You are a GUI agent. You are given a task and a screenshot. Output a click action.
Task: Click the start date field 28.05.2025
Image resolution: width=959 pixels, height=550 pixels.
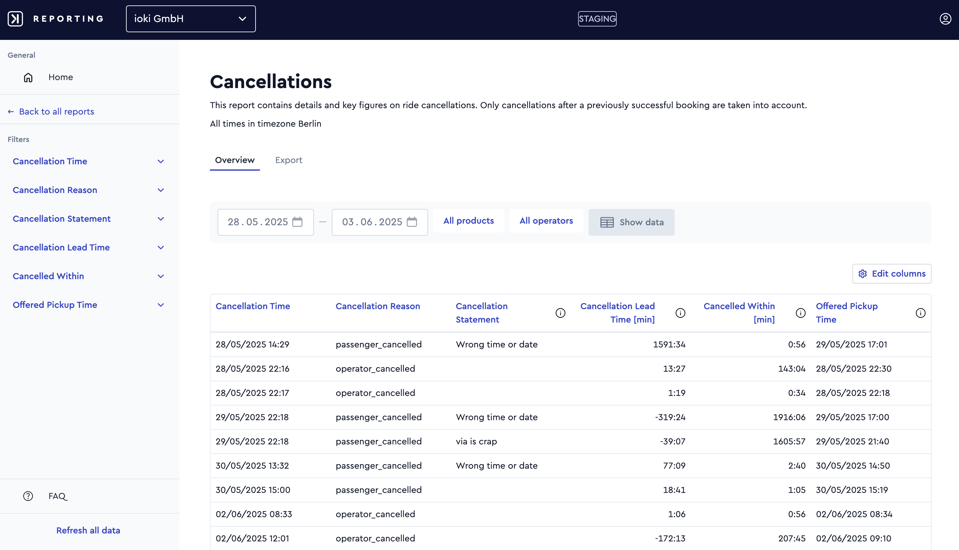pyautogui.click(x=265, y=222)
